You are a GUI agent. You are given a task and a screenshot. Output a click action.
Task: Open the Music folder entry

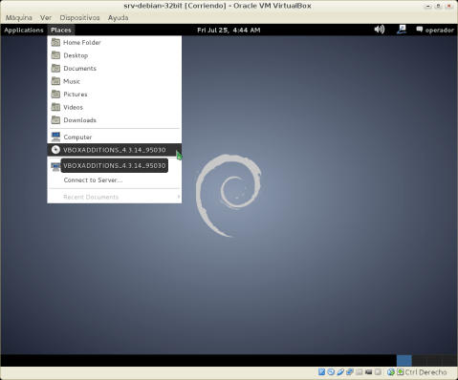115,81
